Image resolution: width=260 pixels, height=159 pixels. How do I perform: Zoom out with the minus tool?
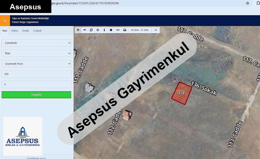84,30
